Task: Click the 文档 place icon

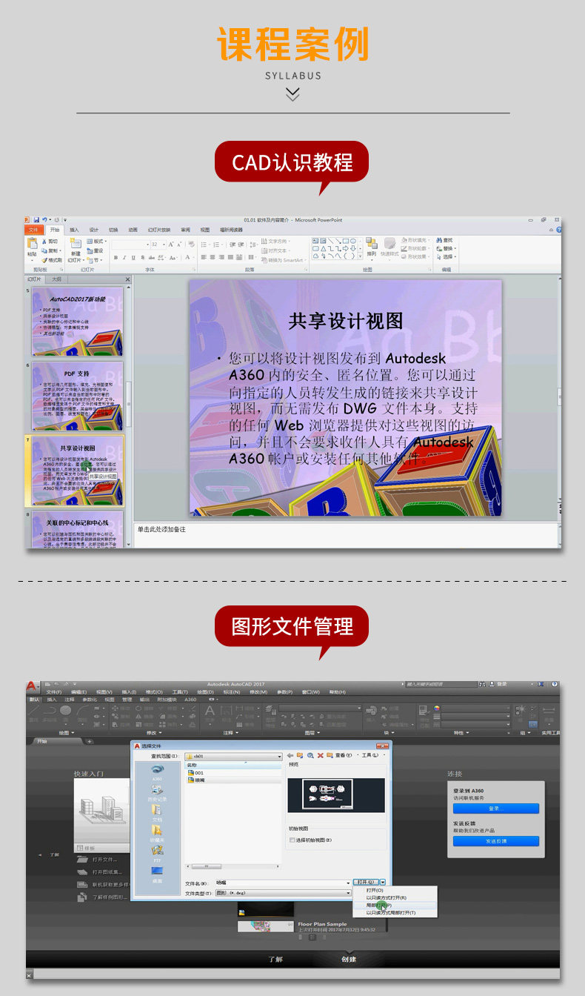Action: 157,814
